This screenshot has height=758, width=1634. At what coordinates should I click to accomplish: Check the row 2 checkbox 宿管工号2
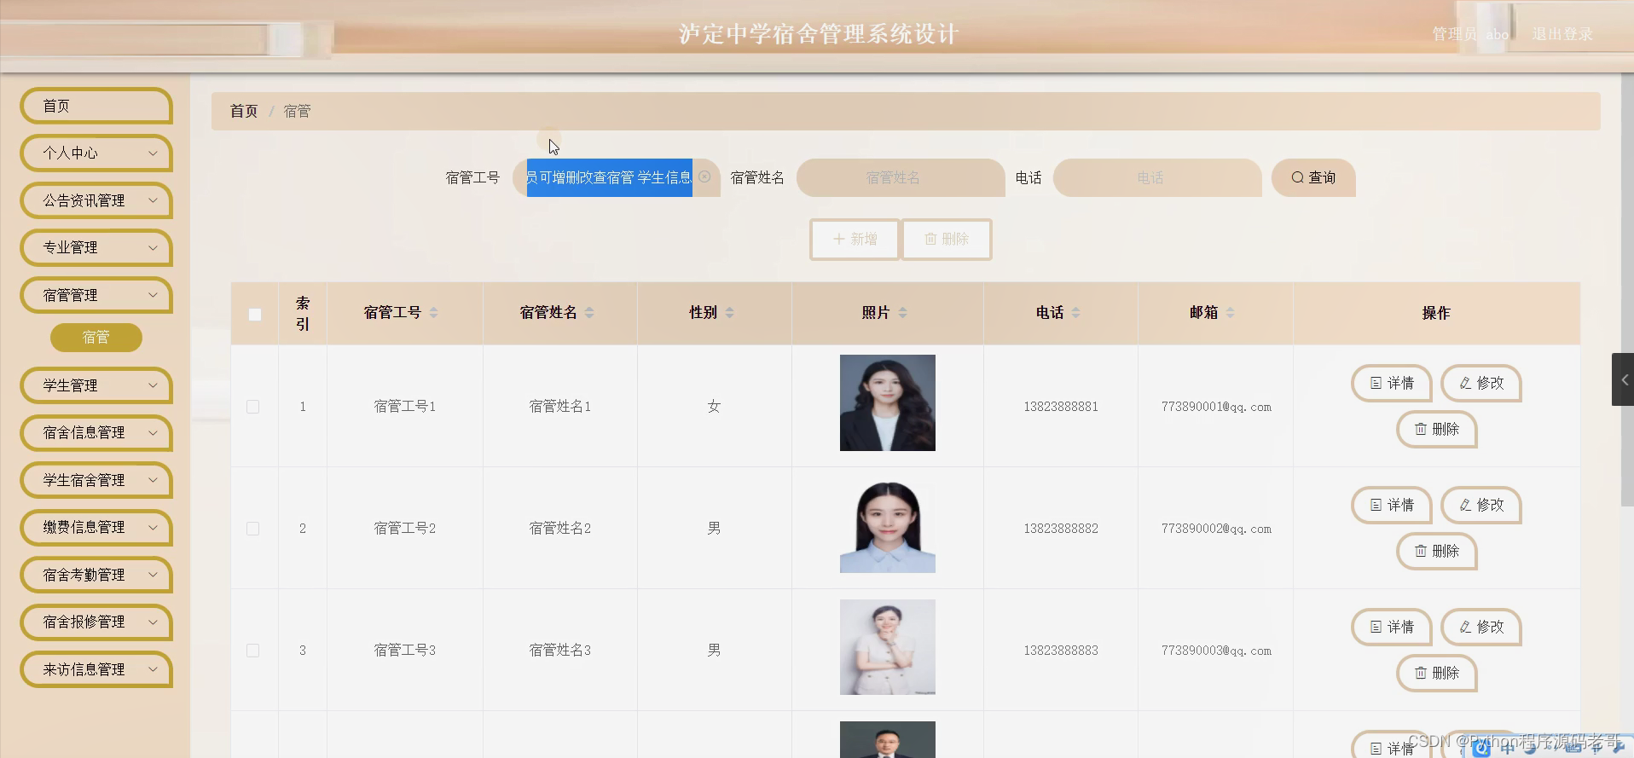(x=252, y=529)
